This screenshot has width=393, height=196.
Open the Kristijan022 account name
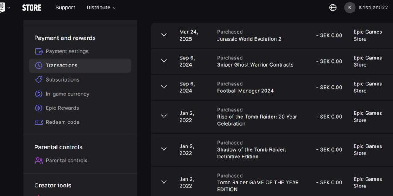pyautogui.click(x=373, y=8)
